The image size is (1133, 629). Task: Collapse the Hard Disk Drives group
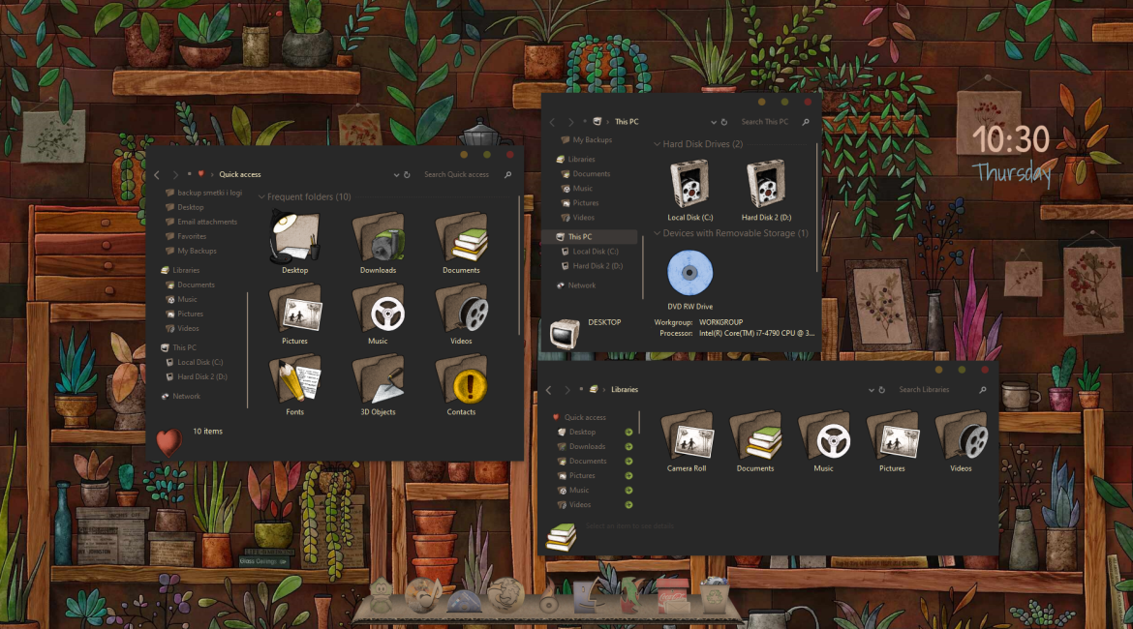click(x=657, y=144)
